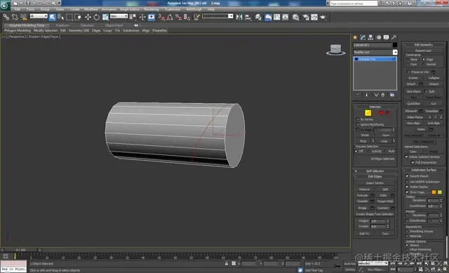
Task: Click the green Show Cage color swatch
Action: click(440, 192)
